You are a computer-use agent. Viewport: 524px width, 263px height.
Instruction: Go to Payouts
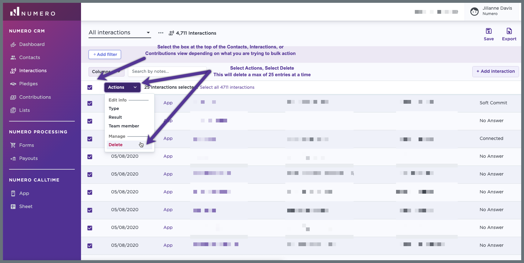click(24, 158)
